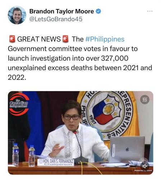Open the #Philippines hashtag
This screenshot has width=161, height=180.
coord(105,39)
